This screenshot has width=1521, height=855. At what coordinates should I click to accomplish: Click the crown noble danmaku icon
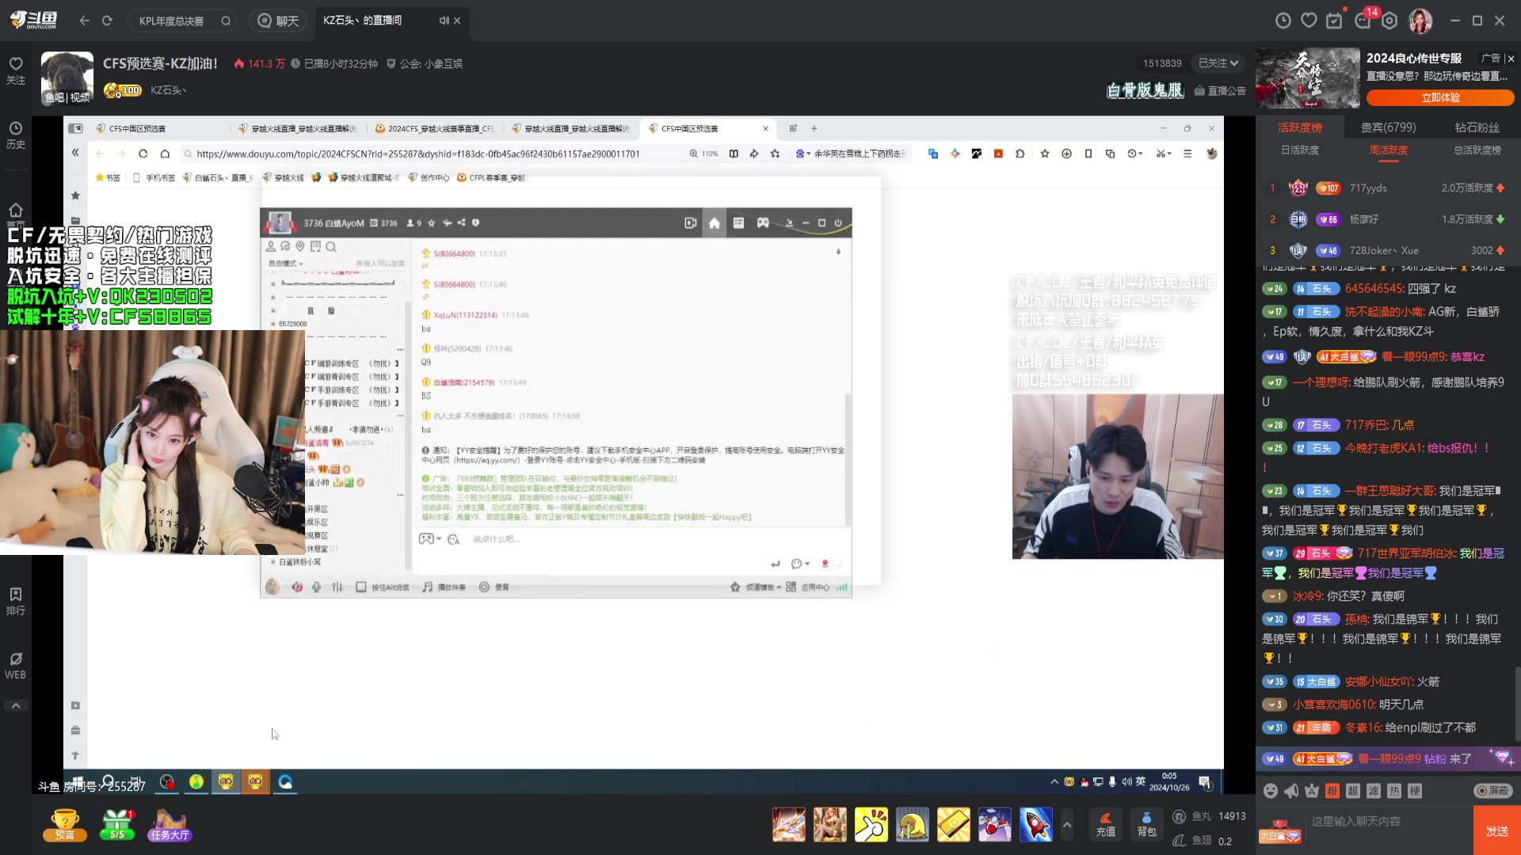pyautogui.click(x=1312, y=791)
